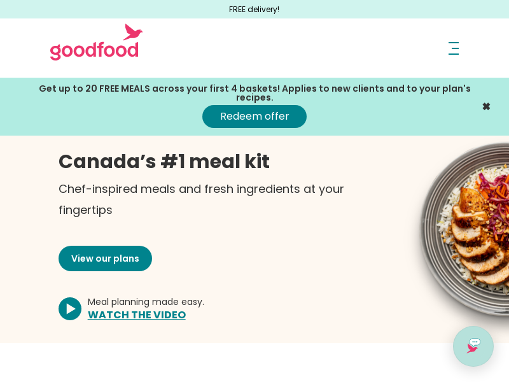Screen dimensions: 509x382
Task: Click the Chef-inspired meals subtitle text
Action: (201, 199)
